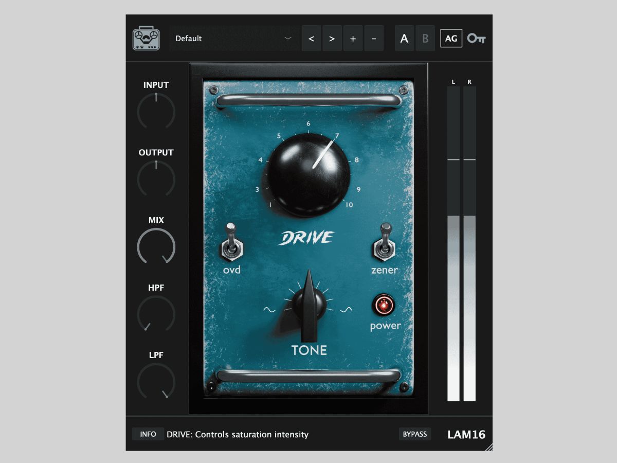Switch to the A comparison slot
617x463 pixels.
click(x=404, y=38)
